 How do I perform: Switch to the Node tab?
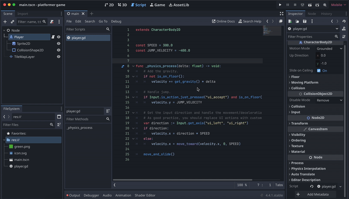pos(312,13)
